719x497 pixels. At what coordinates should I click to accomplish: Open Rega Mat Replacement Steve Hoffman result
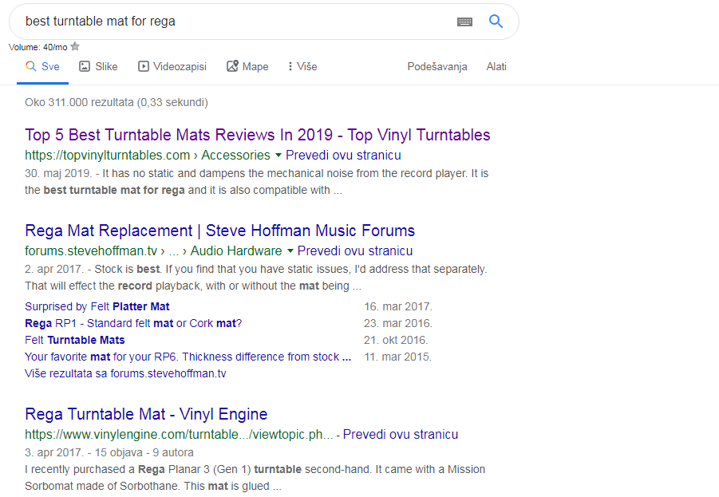tap(219, 231)
